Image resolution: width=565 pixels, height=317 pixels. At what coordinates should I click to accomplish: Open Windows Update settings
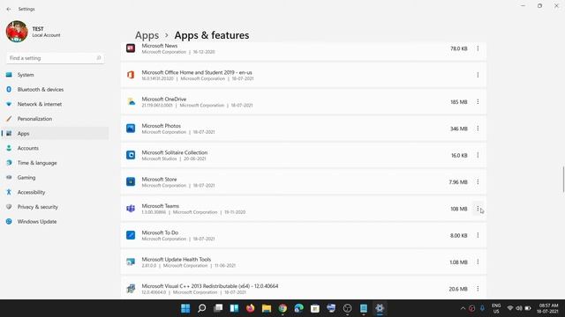coord(55,221)
